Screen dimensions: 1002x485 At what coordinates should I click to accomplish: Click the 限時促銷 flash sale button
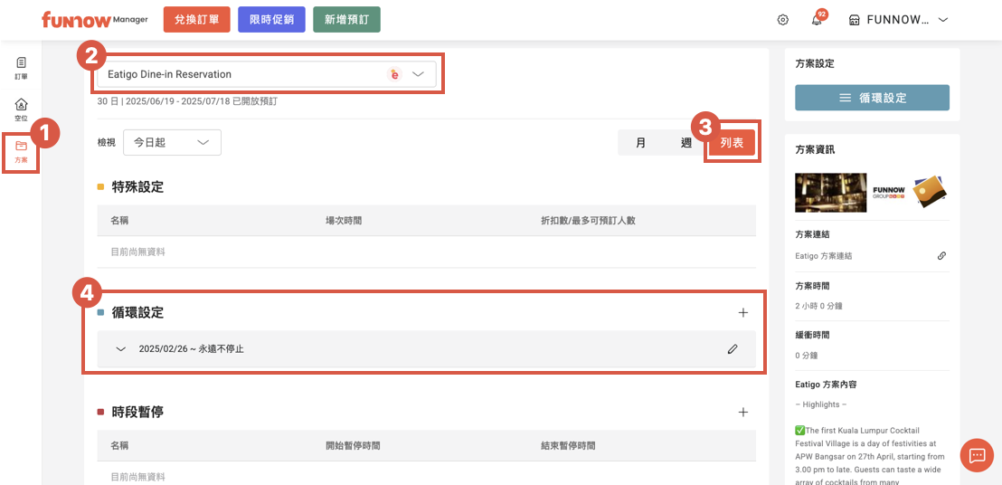point(271,20)
